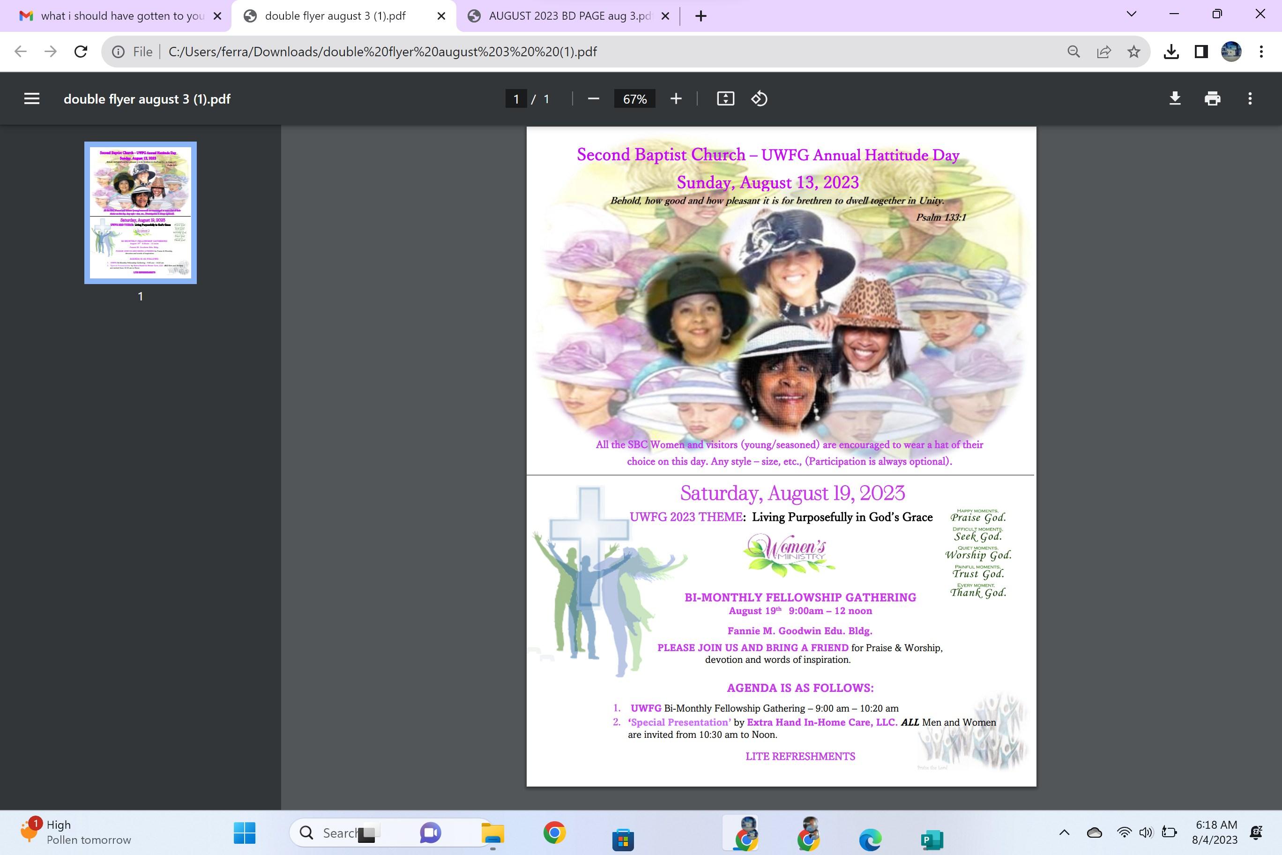The height and width of the screenshot is (855, 1282).
Task: Download the PDF from viewer toolbar
Action: [1175, 99]
